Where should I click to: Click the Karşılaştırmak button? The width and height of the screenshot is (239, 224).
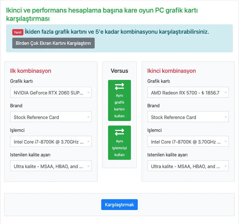pos(119,204)
